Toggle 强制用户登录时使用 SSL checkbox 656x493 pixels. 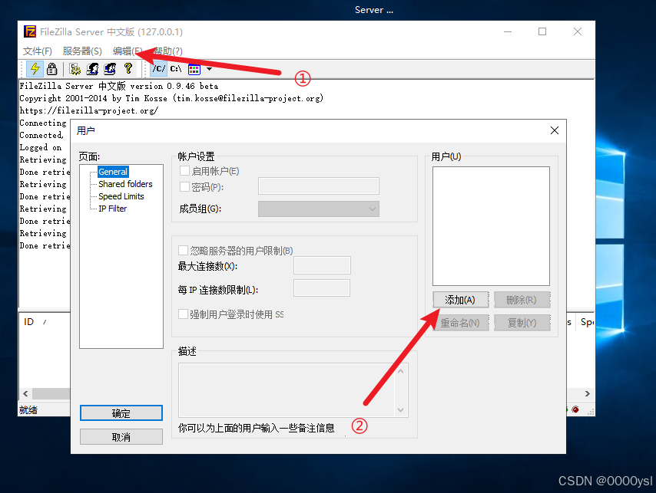[x=183, y=314]
